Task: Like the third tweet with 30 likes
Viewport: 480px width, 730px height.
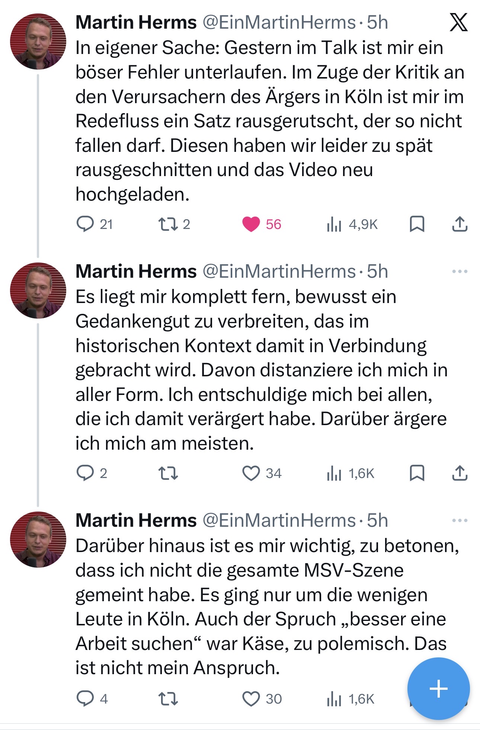Action: coord(251,699)
